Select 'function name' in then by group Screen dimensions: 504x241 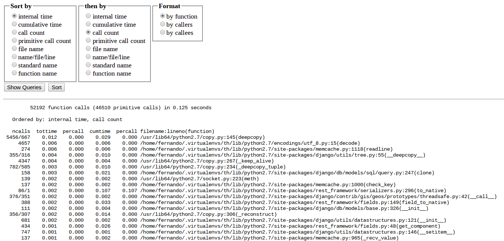tap(88, 73)
